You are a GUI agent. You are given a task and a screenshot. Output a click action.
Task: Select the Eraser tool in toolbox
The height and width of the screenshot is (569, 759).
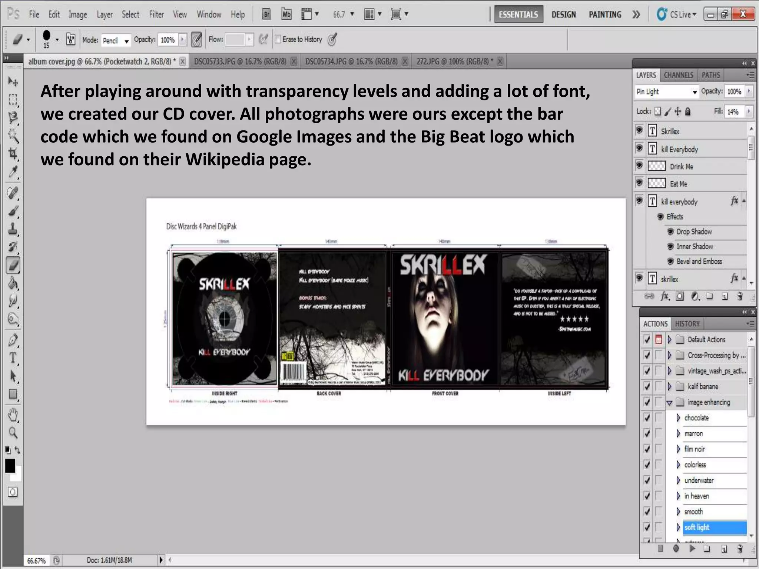pyautogui.click(x=13, y=265)
